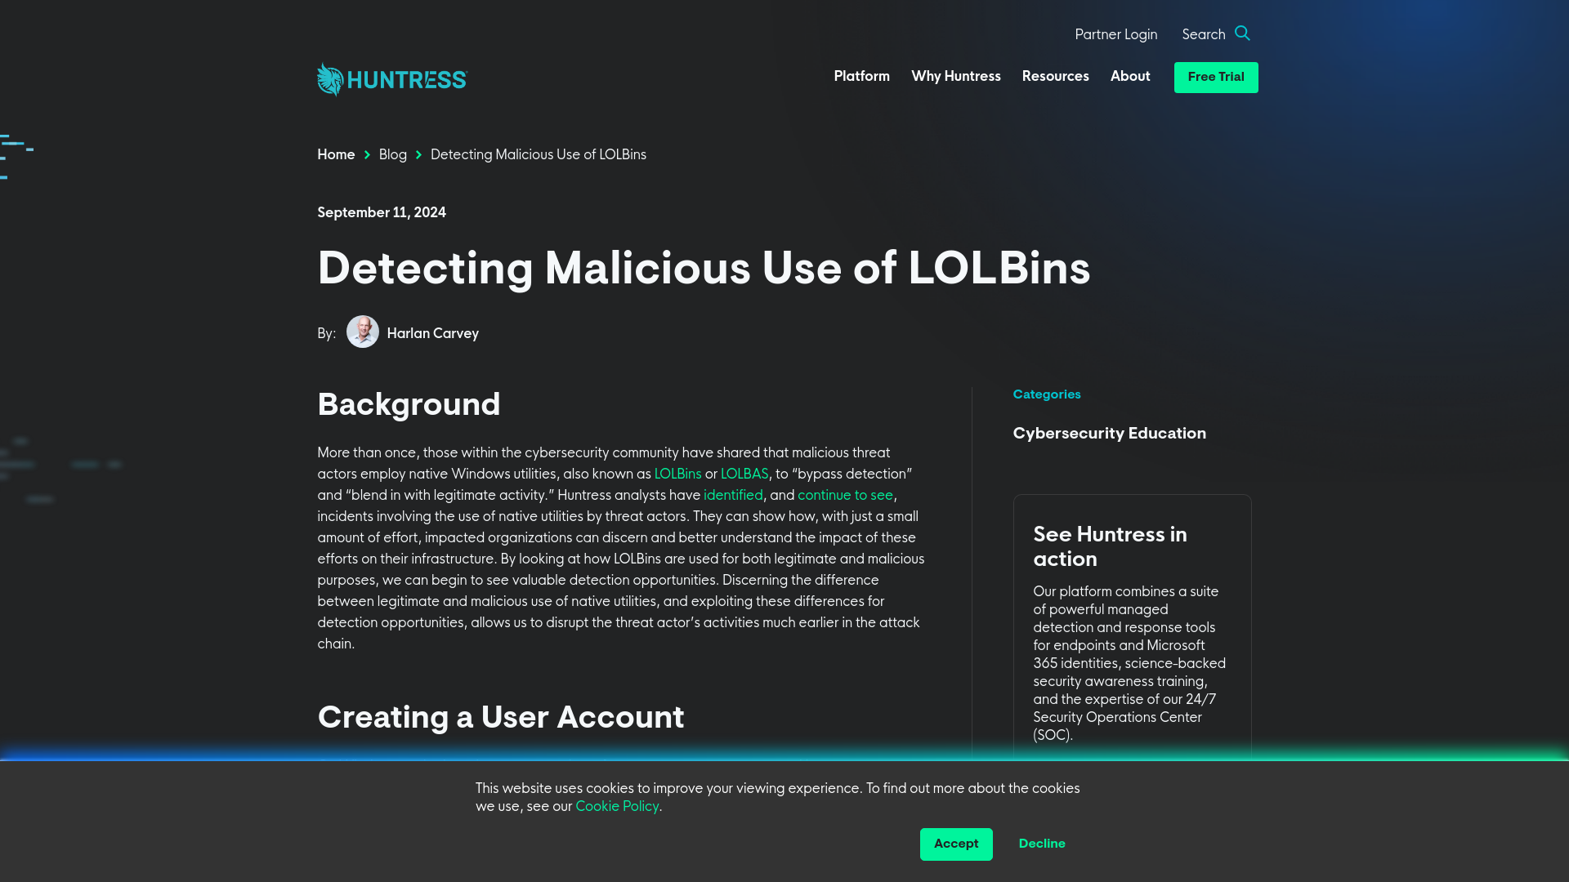This screenshot has width=1569, height=882.
Task: Open the Search icon
Action: coord(1242,33)
